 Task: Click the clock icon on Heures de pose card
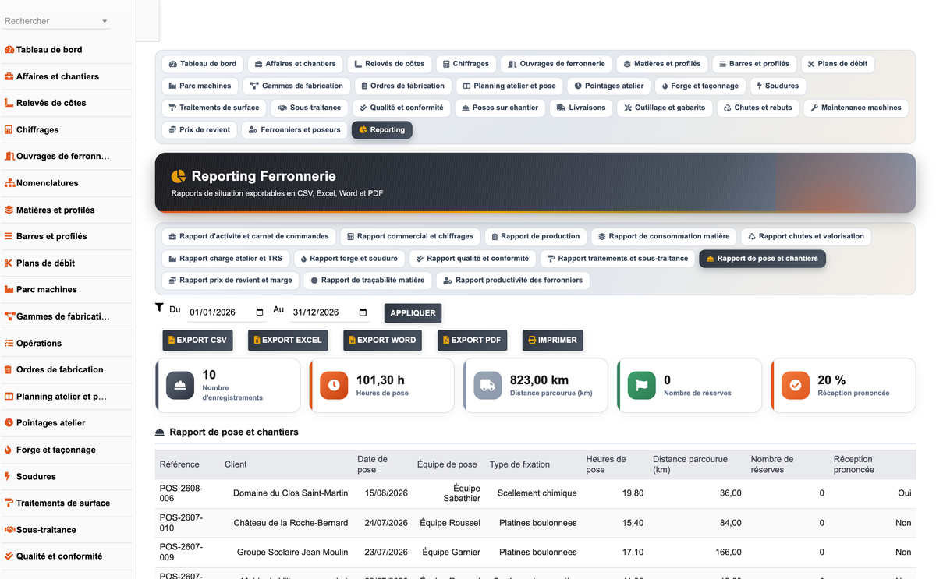coord(334,385)
